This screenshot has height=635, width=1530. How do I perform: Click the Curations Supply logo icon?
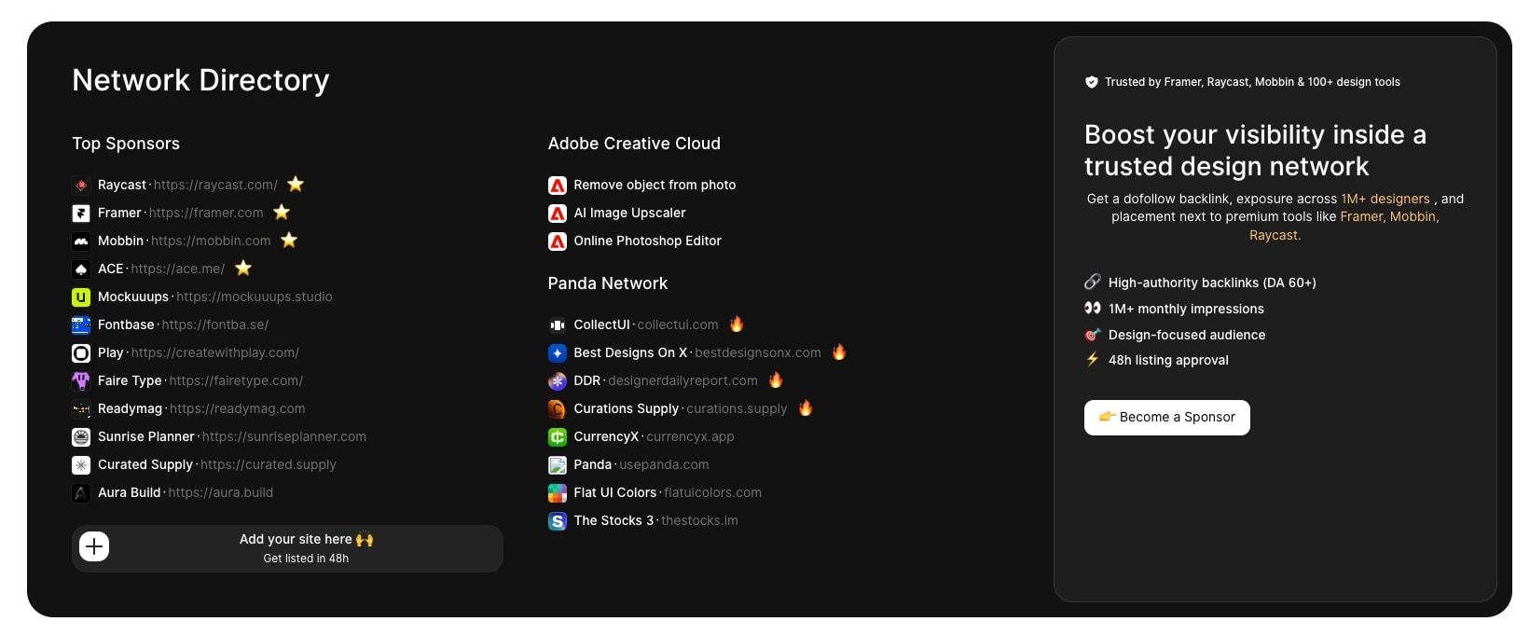[558, 408]
